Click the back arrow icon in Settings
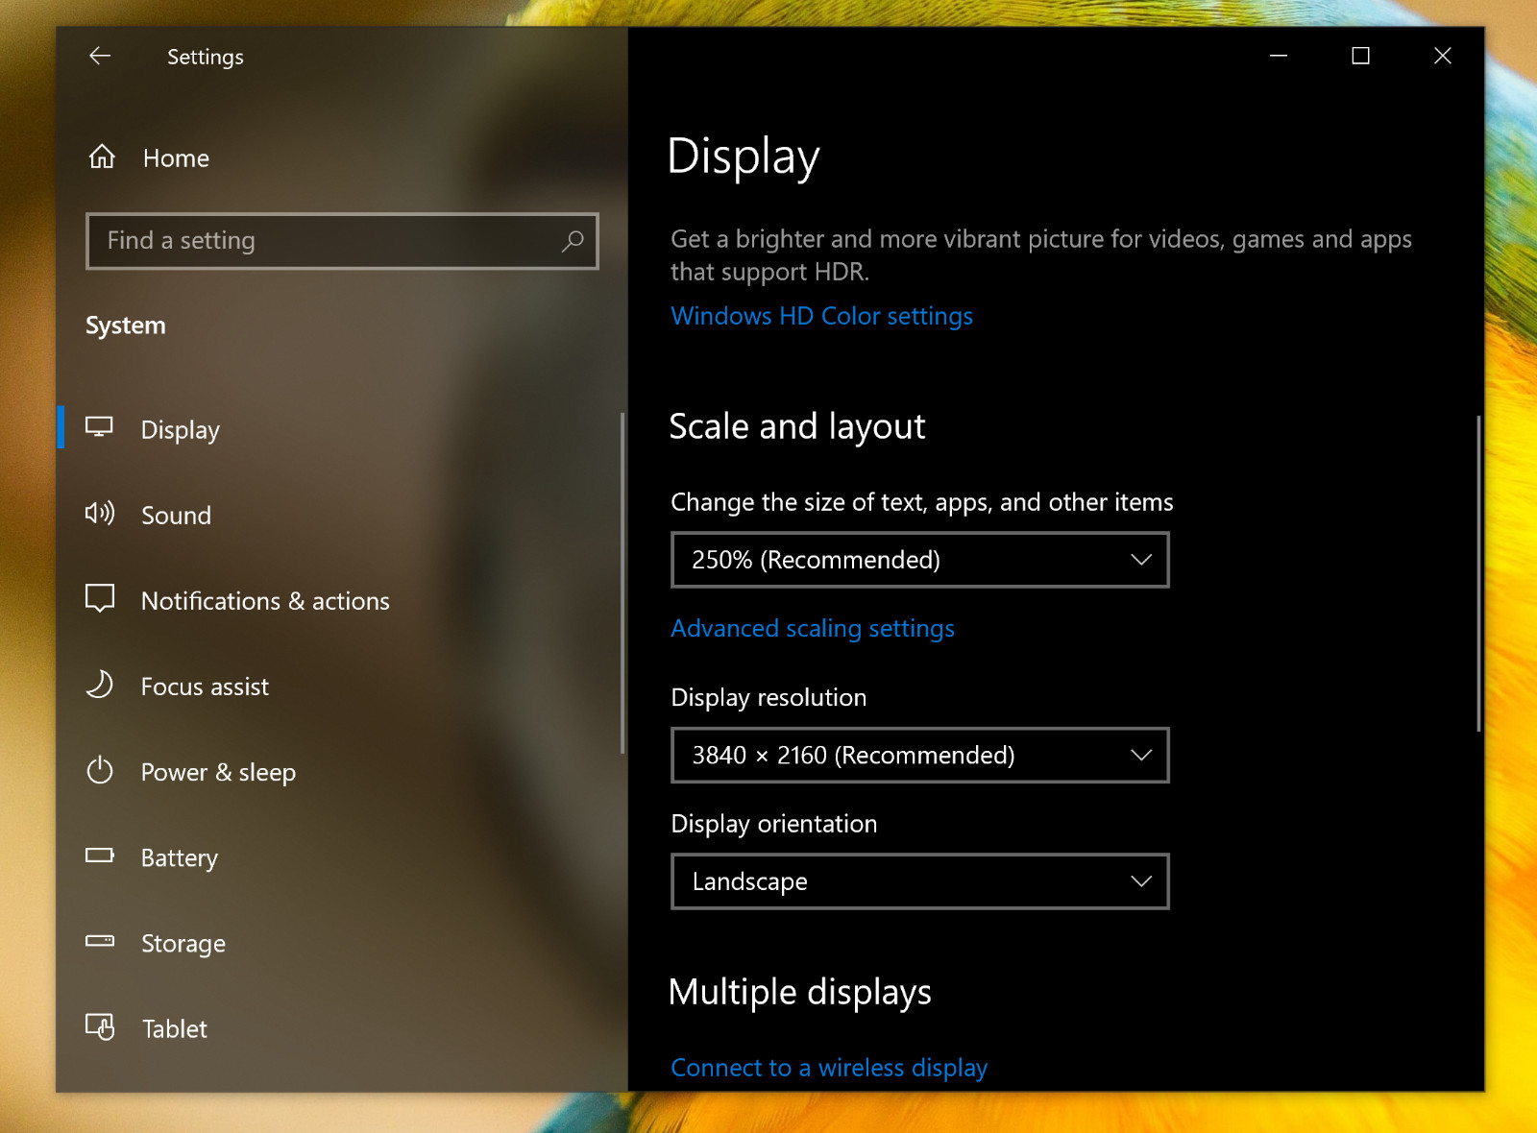The height and width of the screenshot is (1133, 1537). [100, 56]
